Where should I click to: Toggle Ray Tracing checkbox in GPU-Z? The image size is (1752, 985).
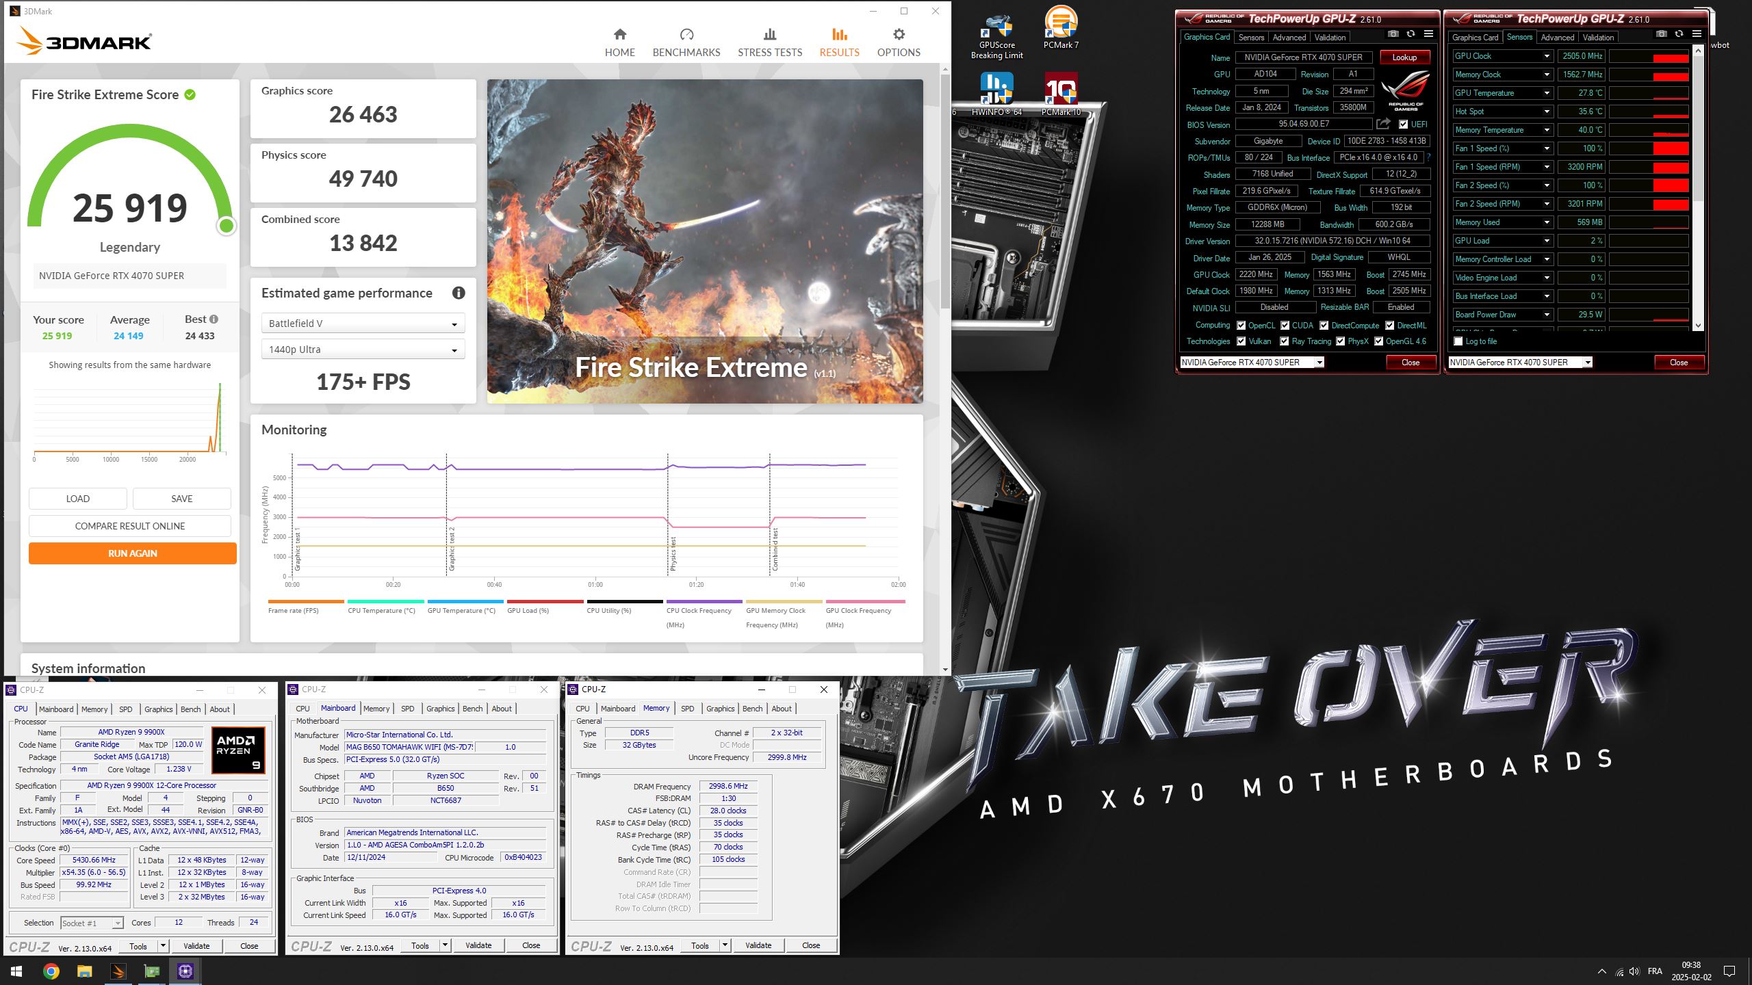[1284, 341]
